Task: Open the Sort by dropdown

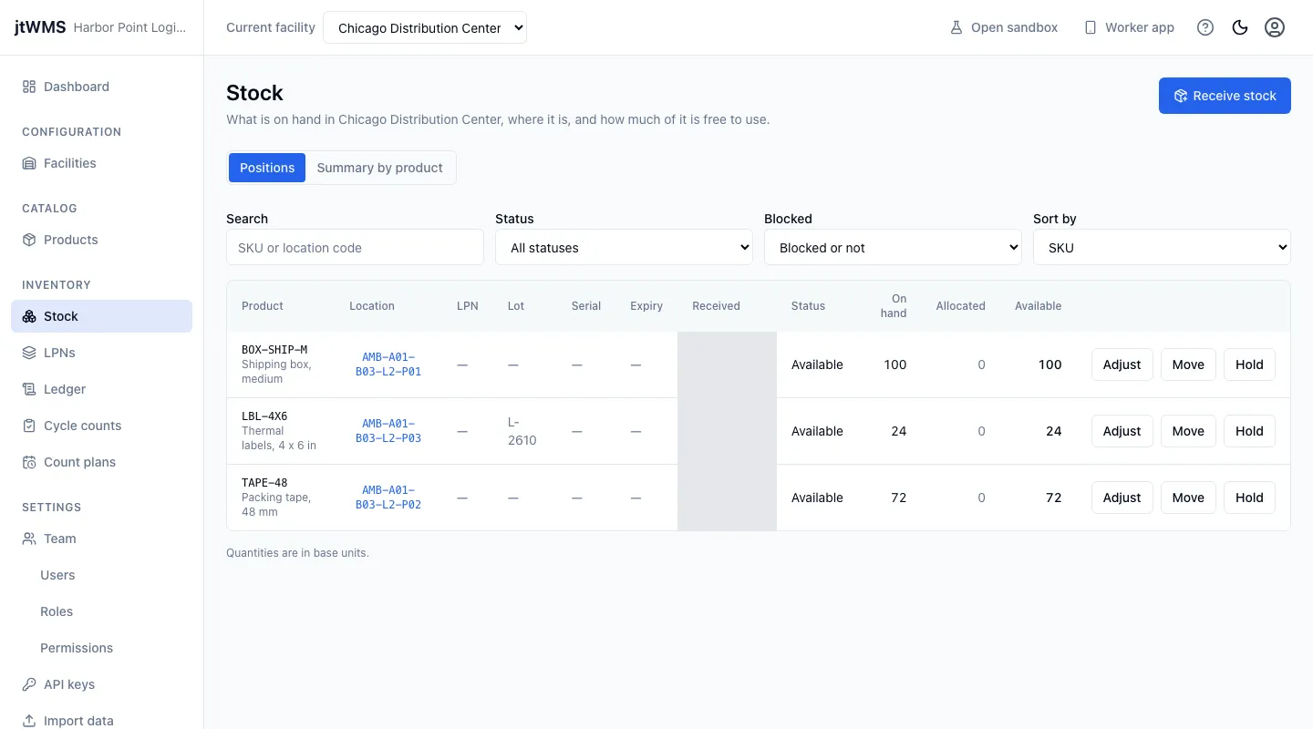Action: 1162,247
